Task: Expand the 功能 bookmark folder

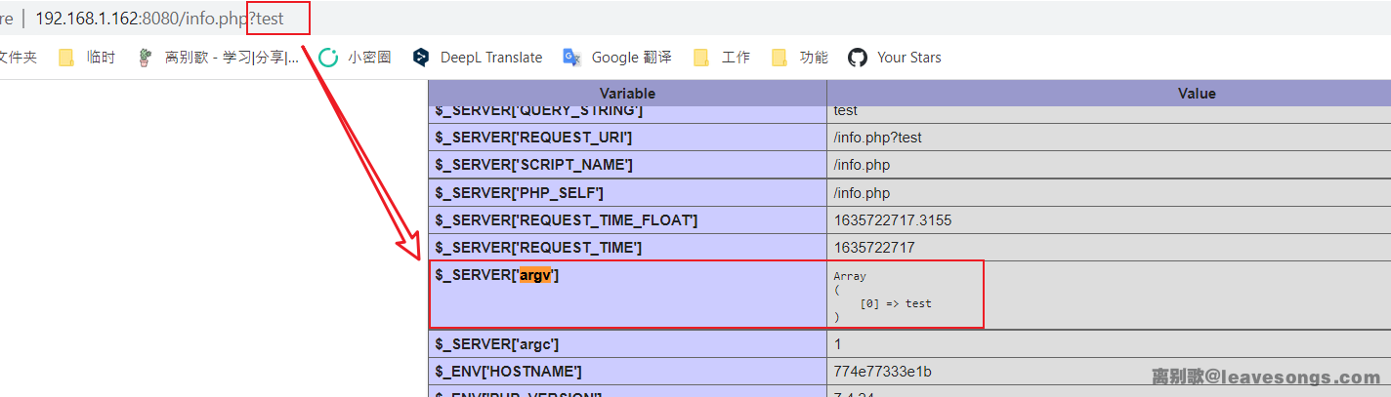Action: [801, 58]
